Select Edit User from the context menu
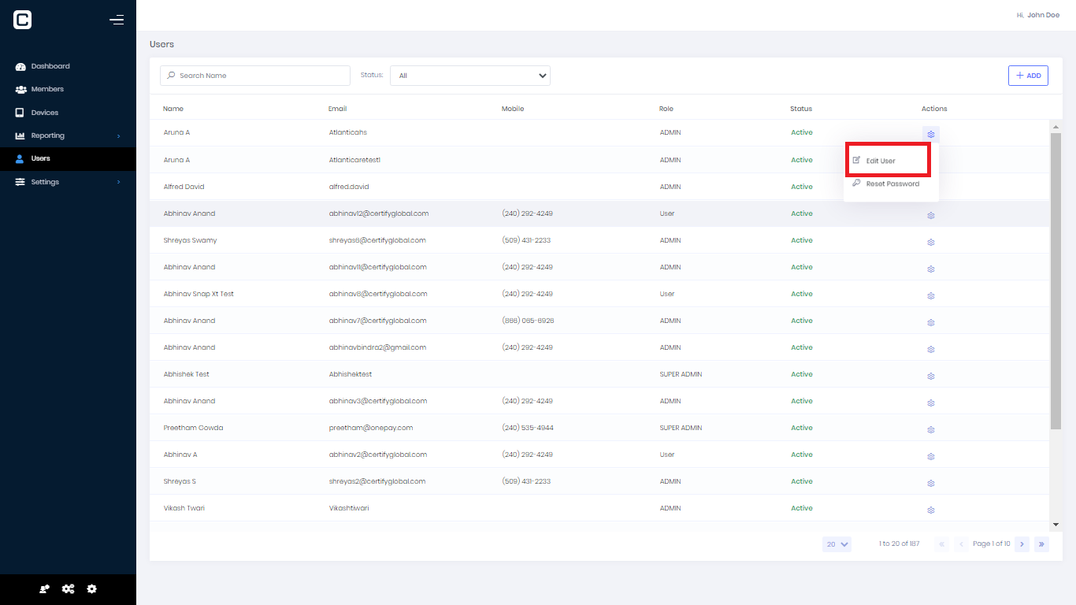The width and height of the screenshot is (1076, 605). 881,159
